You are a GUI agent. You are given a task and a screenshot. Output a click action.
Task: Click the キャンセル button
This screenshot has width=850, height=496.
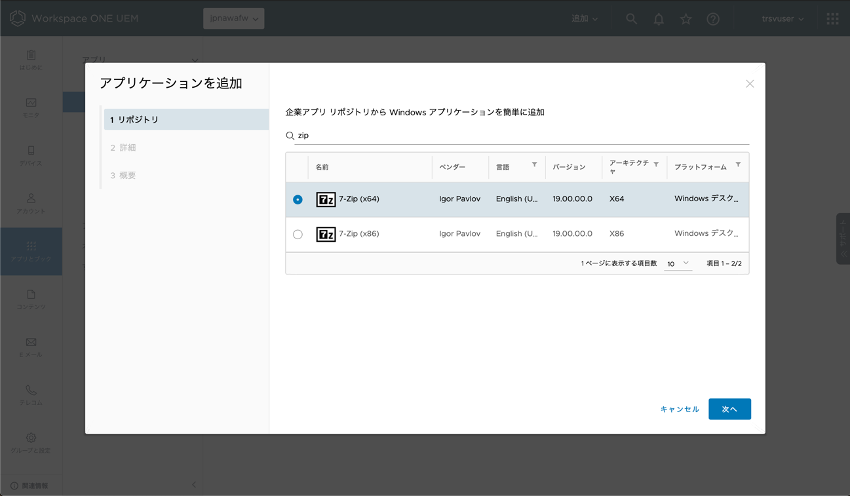coord(680,409)
